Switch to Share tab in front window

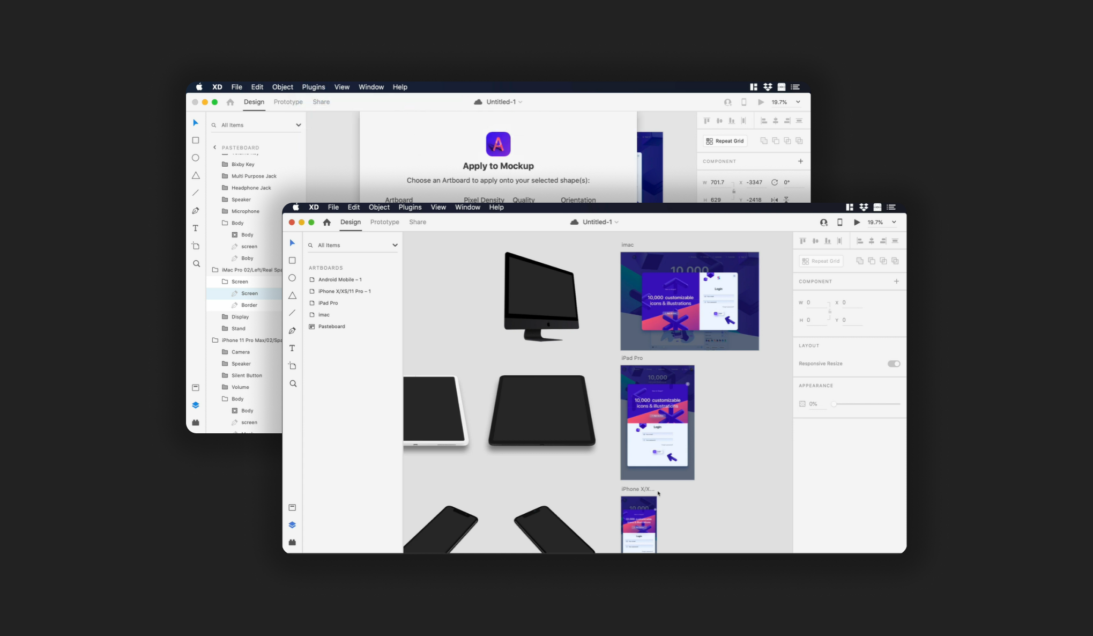pyautogui.click(x=418, y=222)
